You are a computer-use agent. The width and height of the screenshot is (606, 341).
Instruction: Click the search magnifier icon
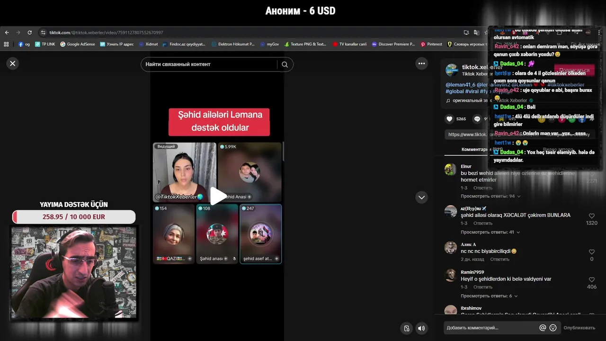tap(285, 64)
